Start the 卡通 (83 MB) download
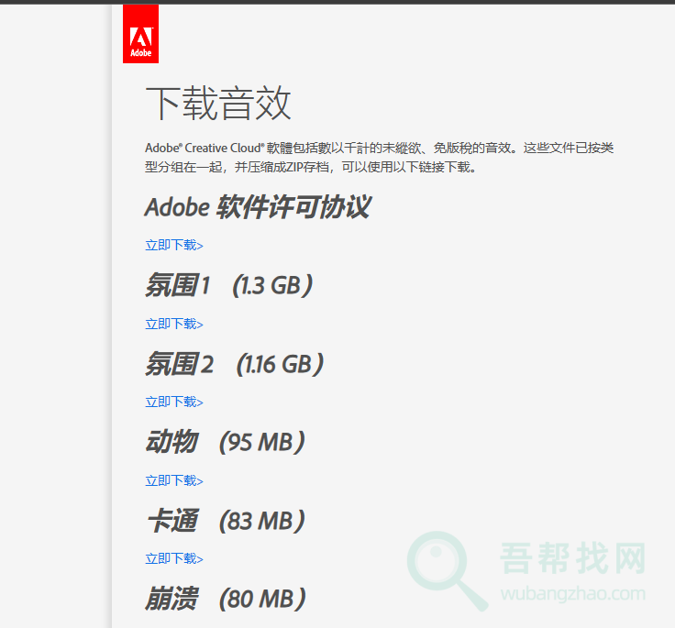The width and height of the screenshot is (675, 628). tap(173, 558)
